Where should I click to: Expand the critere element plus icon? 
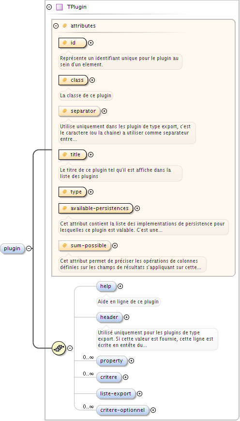pos(125,377)
